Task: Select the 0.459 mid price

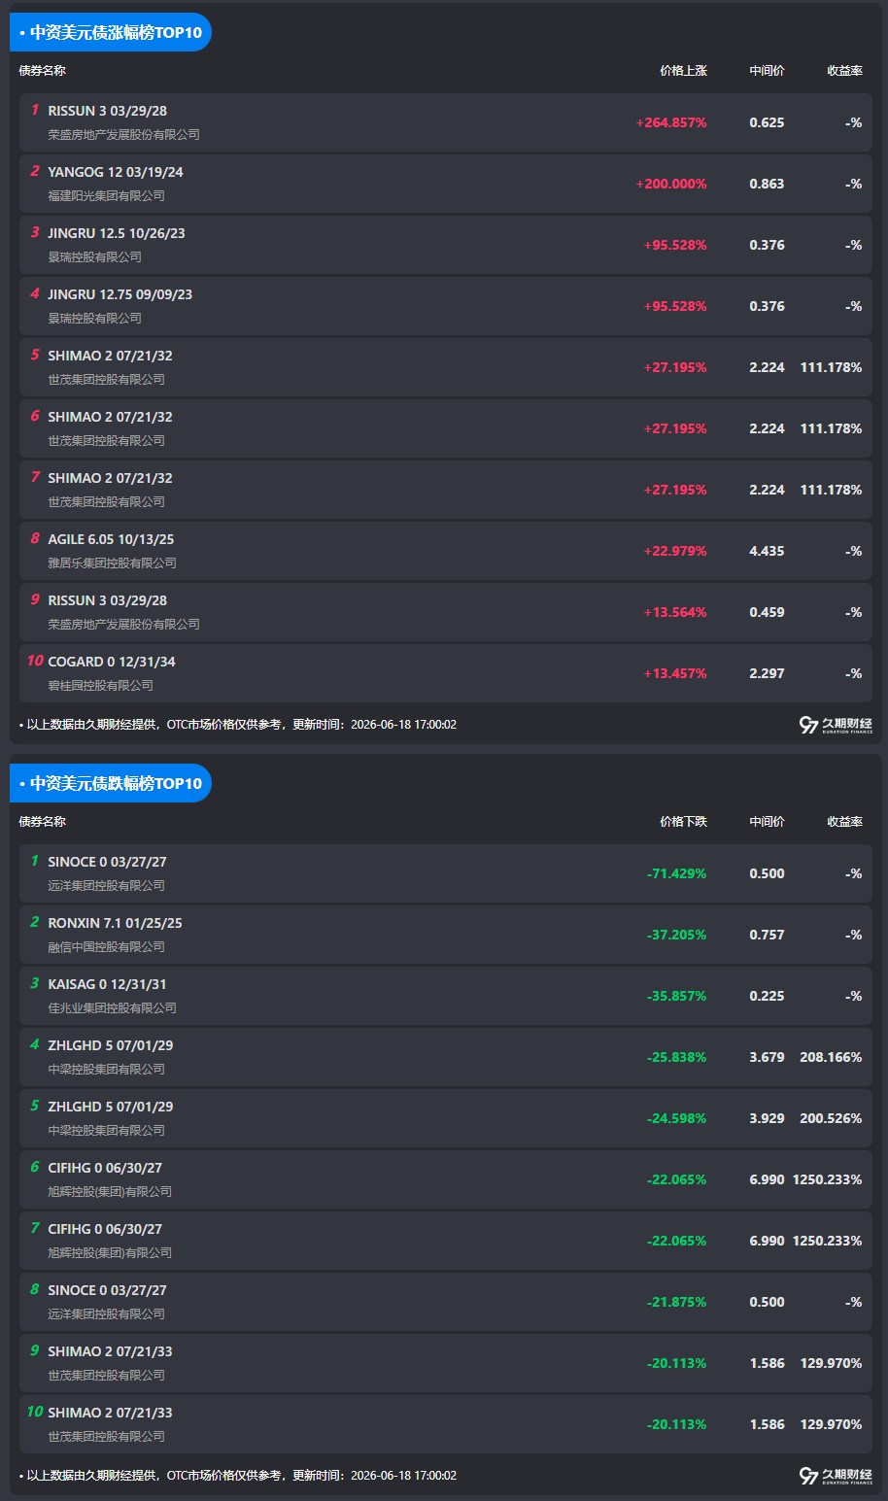Action: coord(767,613)
